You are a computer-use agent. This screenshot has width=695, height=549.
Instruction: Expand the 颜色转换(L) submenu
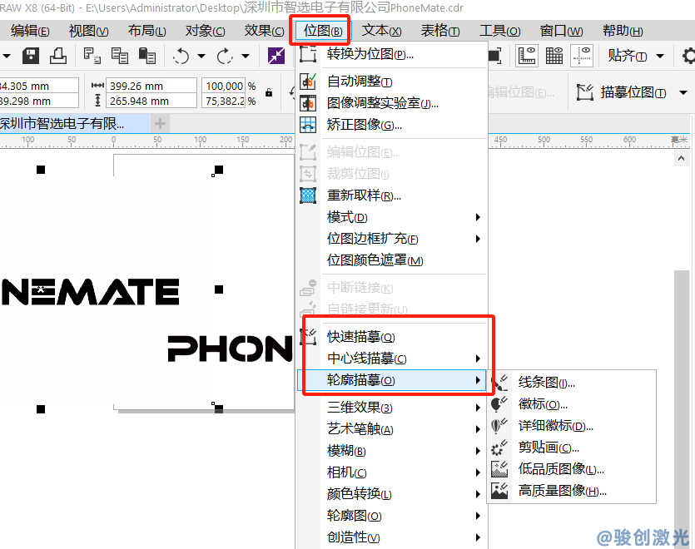click(391, 494)
